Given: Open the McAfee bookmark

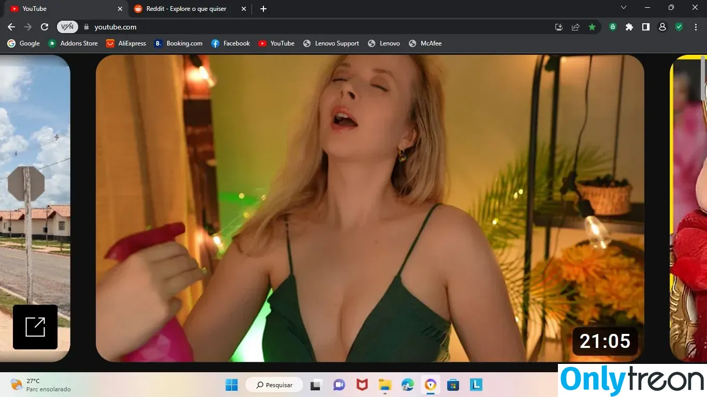Looking at the screenshot, I should pos(425,43).
